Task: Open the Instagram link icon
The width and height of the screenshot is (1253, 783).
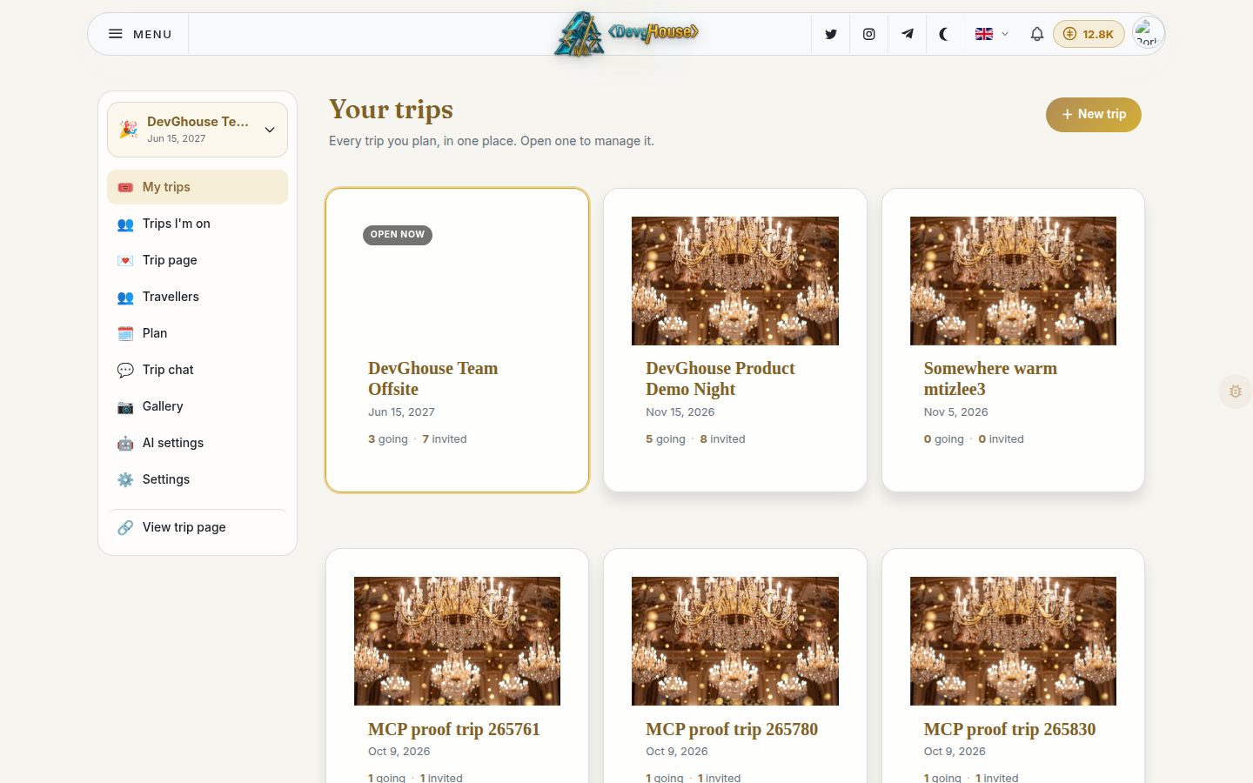Action: (868, 34)
